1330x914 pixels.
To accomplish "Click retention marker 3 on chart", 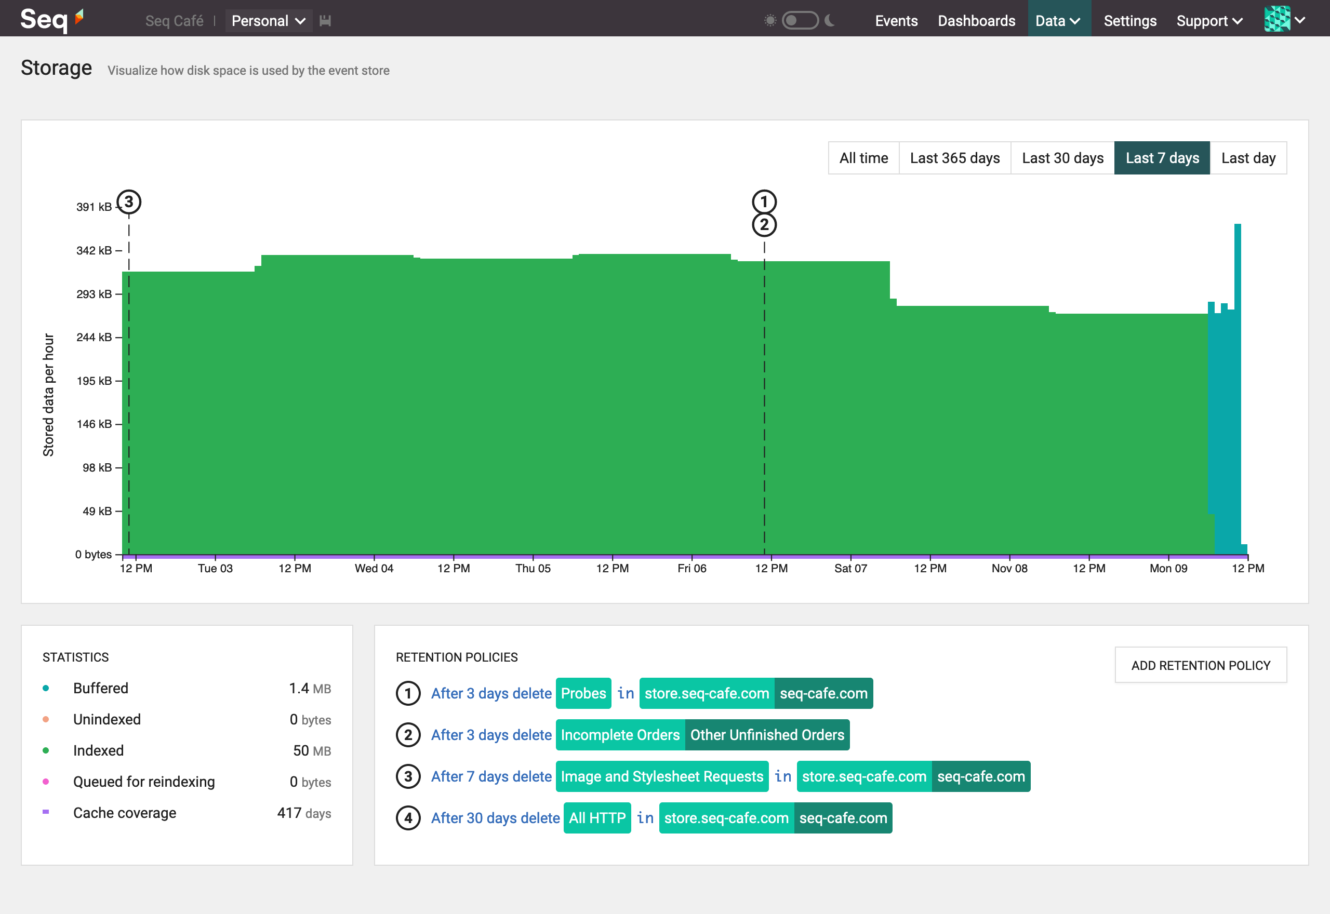I will 129,202.
